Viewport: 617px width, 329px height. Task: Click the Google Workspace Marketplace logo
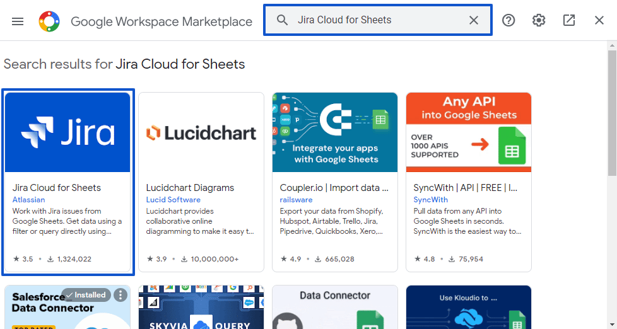49,21
